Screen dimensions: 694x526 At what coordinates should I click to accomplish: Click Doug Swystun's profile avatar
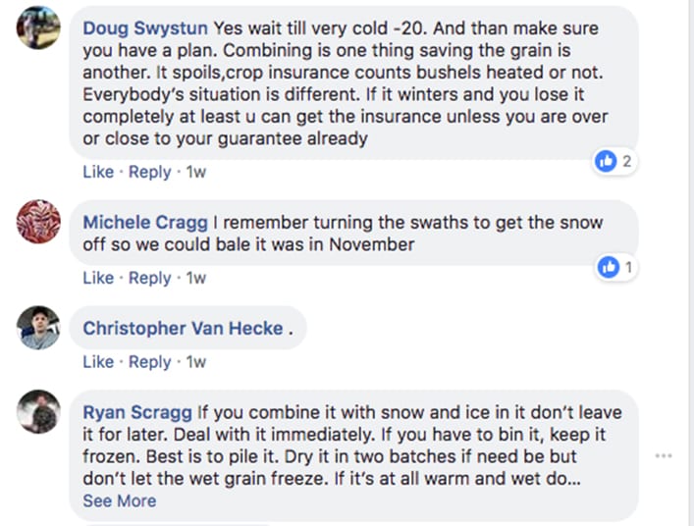(x=39, y=26)
